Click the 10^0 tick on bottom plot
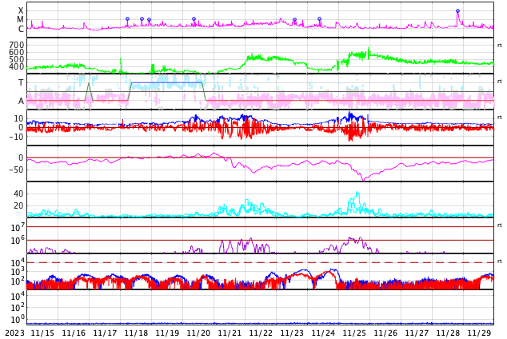Screen dimensions: 507x339 pos(17,320)
